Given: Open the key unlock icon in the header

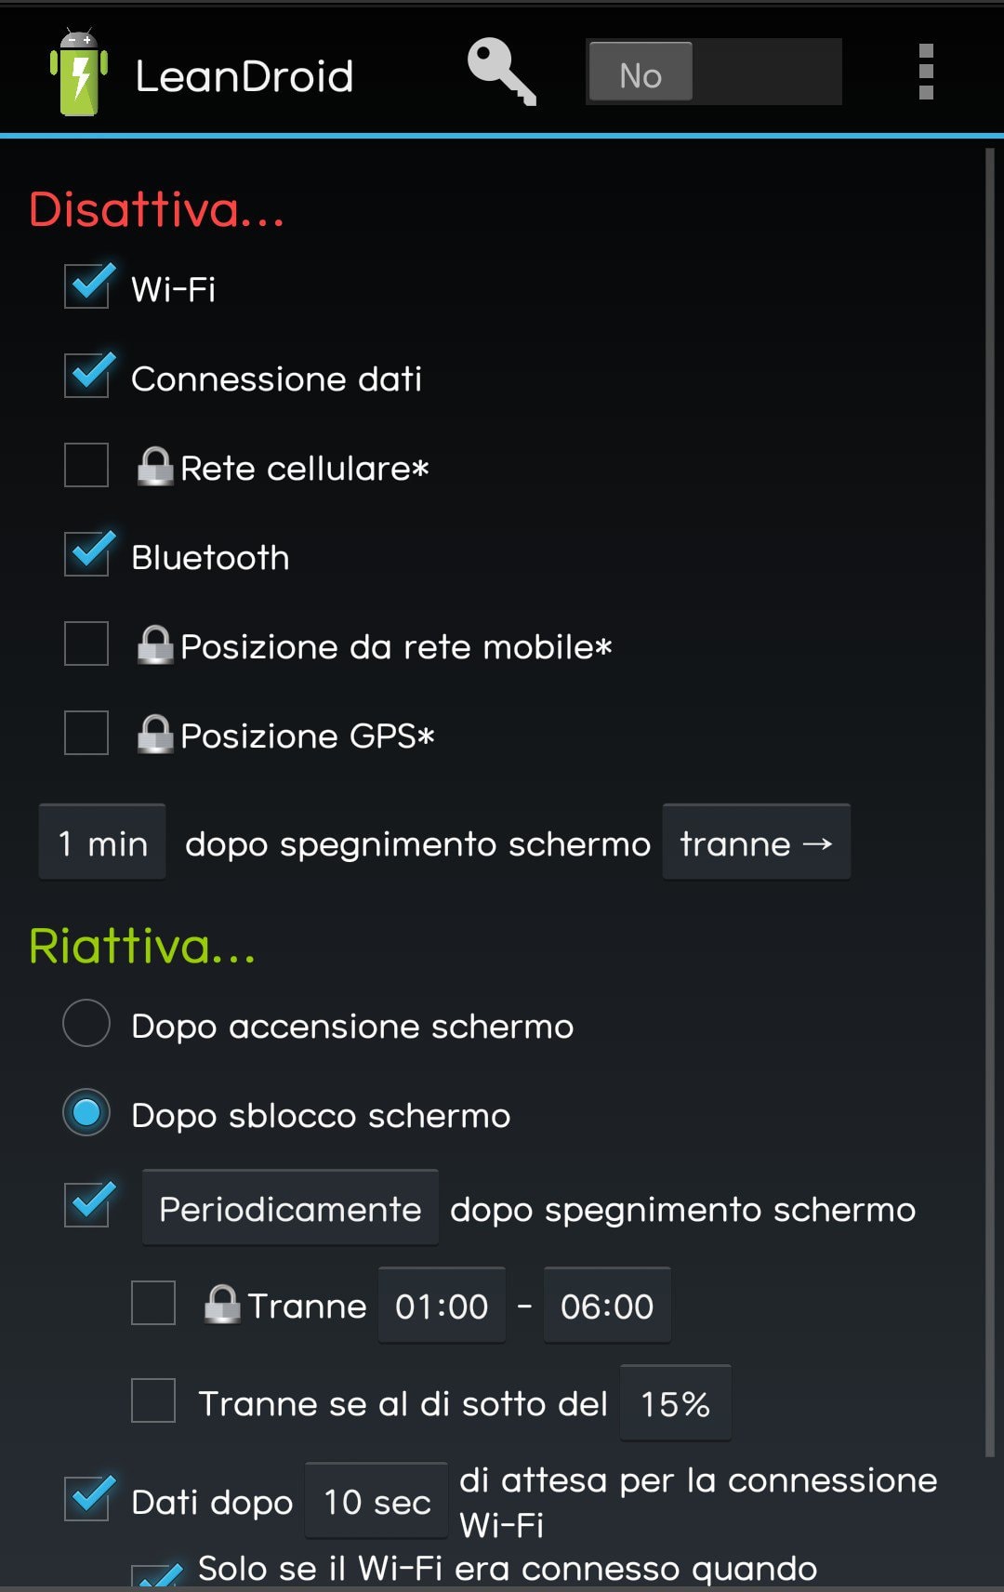Looking at the screenshot, I should pyautogui.click(x=502, y=72).
